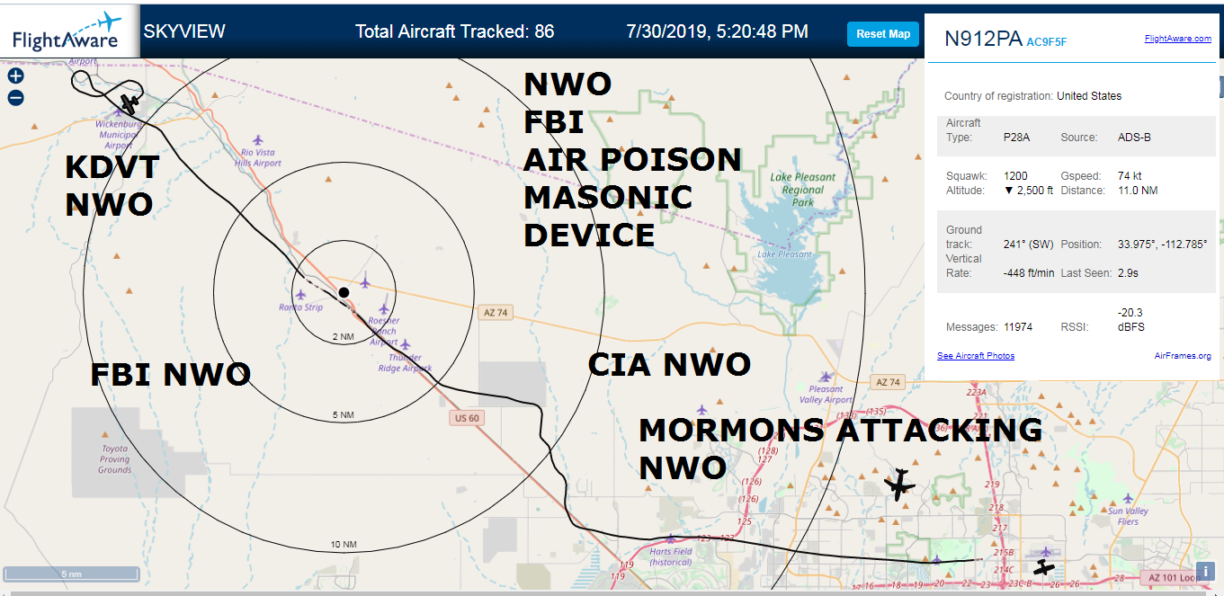Image resolution: width=1224 pixels, height=596 pixels.
Task: Zoom in with the plus button
Action: point(15,76)
